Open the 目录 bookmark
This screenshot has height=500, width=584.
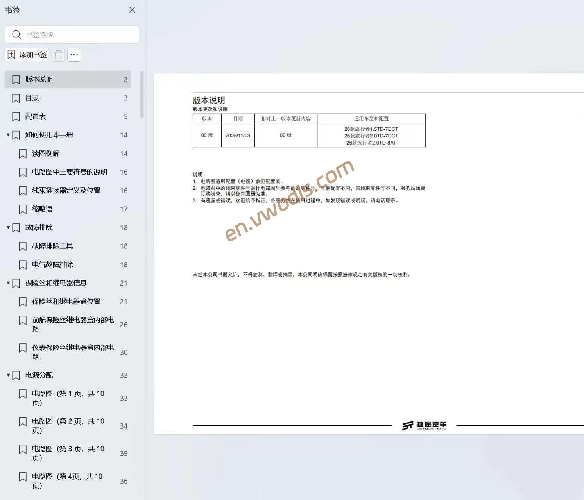[x=68, y=98]
